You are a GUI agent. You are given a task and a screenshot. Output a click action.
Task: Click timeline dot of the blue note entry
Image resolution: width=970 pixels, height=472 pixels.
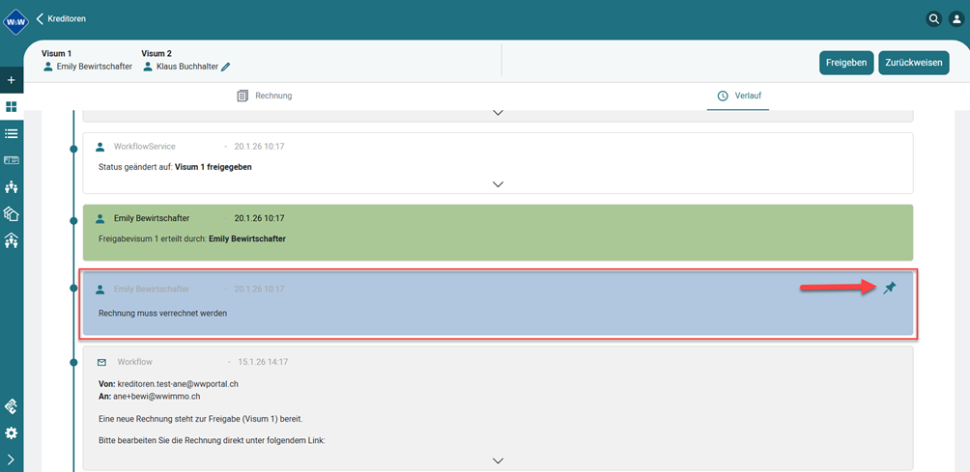coord(73,290)
